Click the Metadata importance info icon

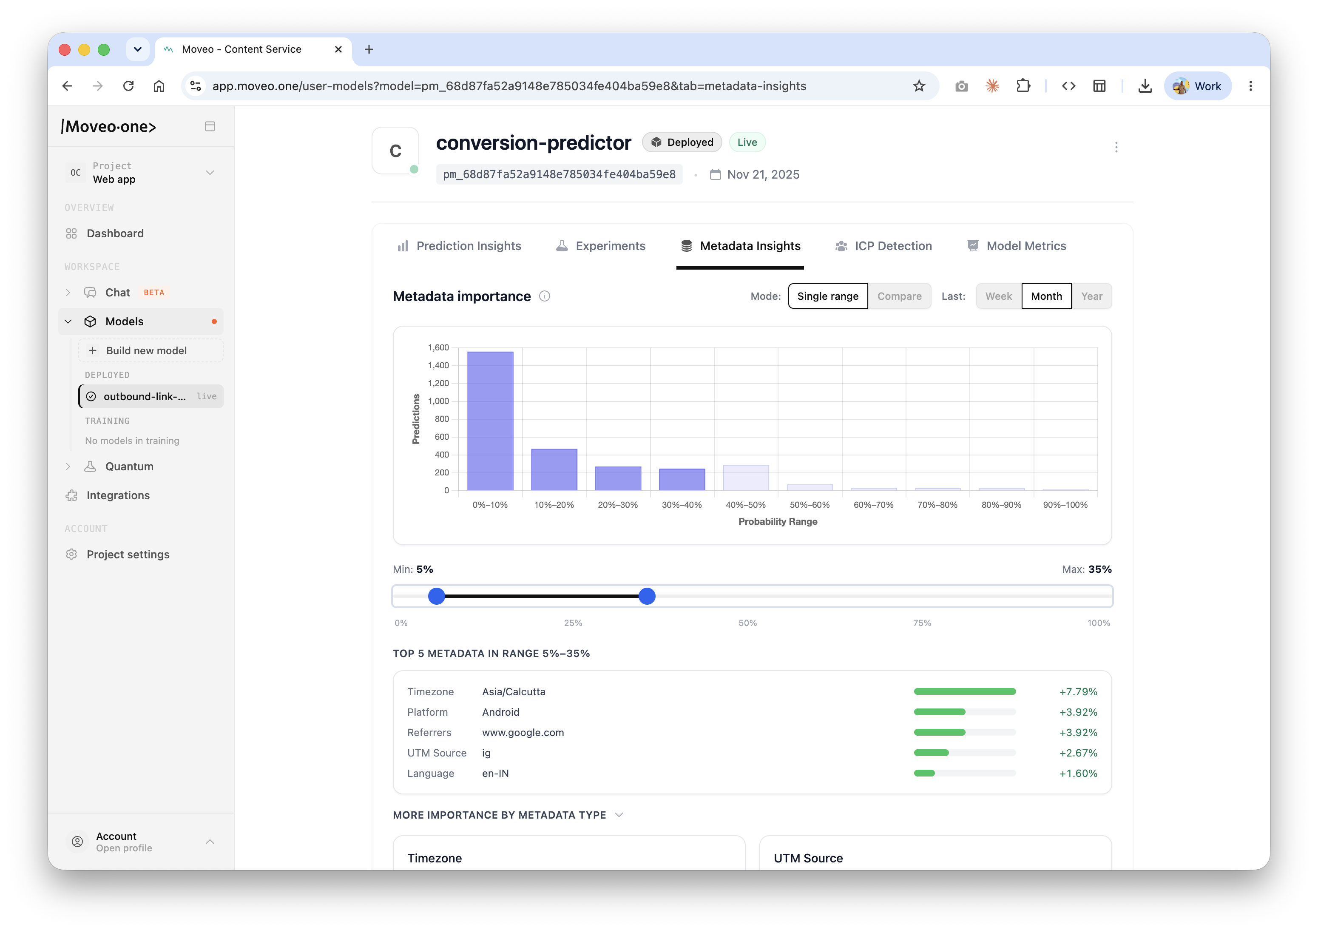545,296
